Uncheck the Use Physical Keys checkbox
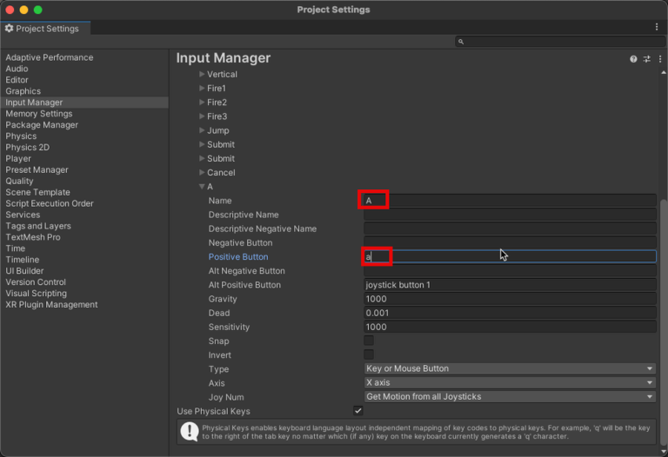 pos(358,411)
